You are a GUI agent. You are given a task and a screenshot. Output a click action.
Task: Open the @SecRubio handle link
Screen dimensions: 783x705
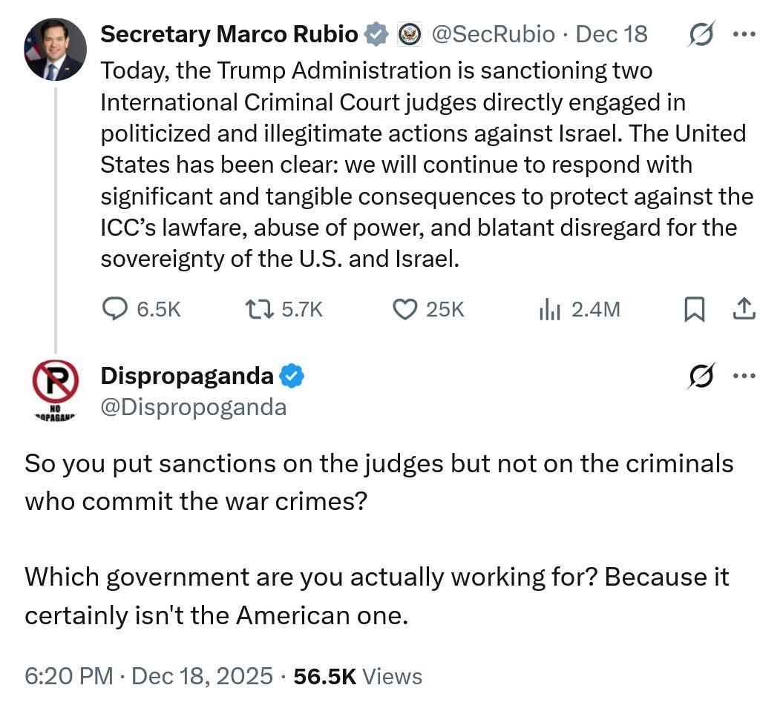[493, 34]
